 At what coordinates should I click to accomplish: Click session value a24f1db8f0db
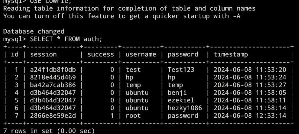pos(53,70)
